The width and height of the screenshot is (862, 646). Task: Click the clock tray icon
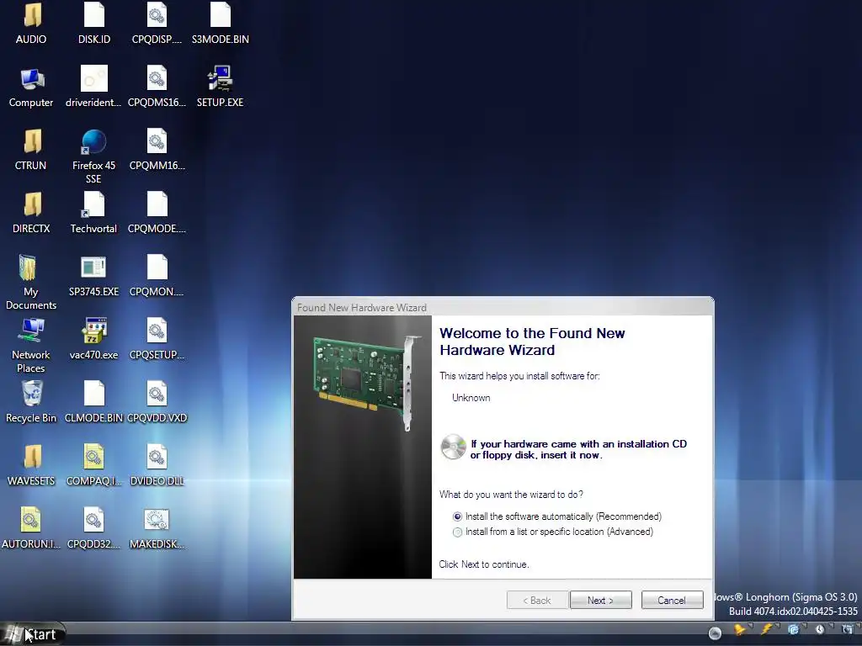pos(820,630)
